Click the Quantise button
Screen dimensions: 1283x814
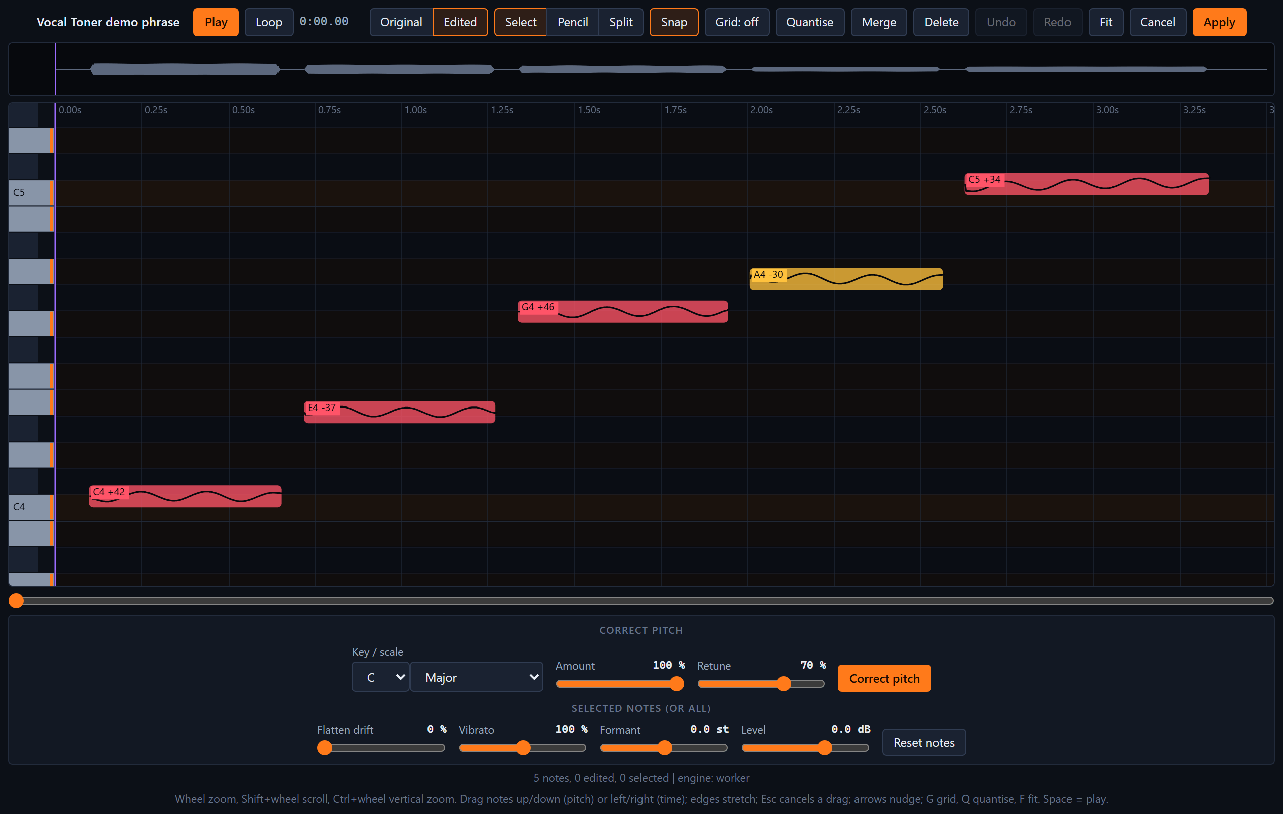coord(810,22)
